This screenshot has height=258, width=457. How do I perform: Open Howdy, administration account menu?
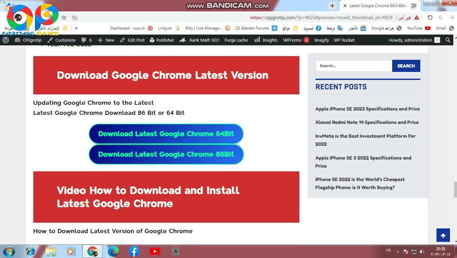point(414,40)
